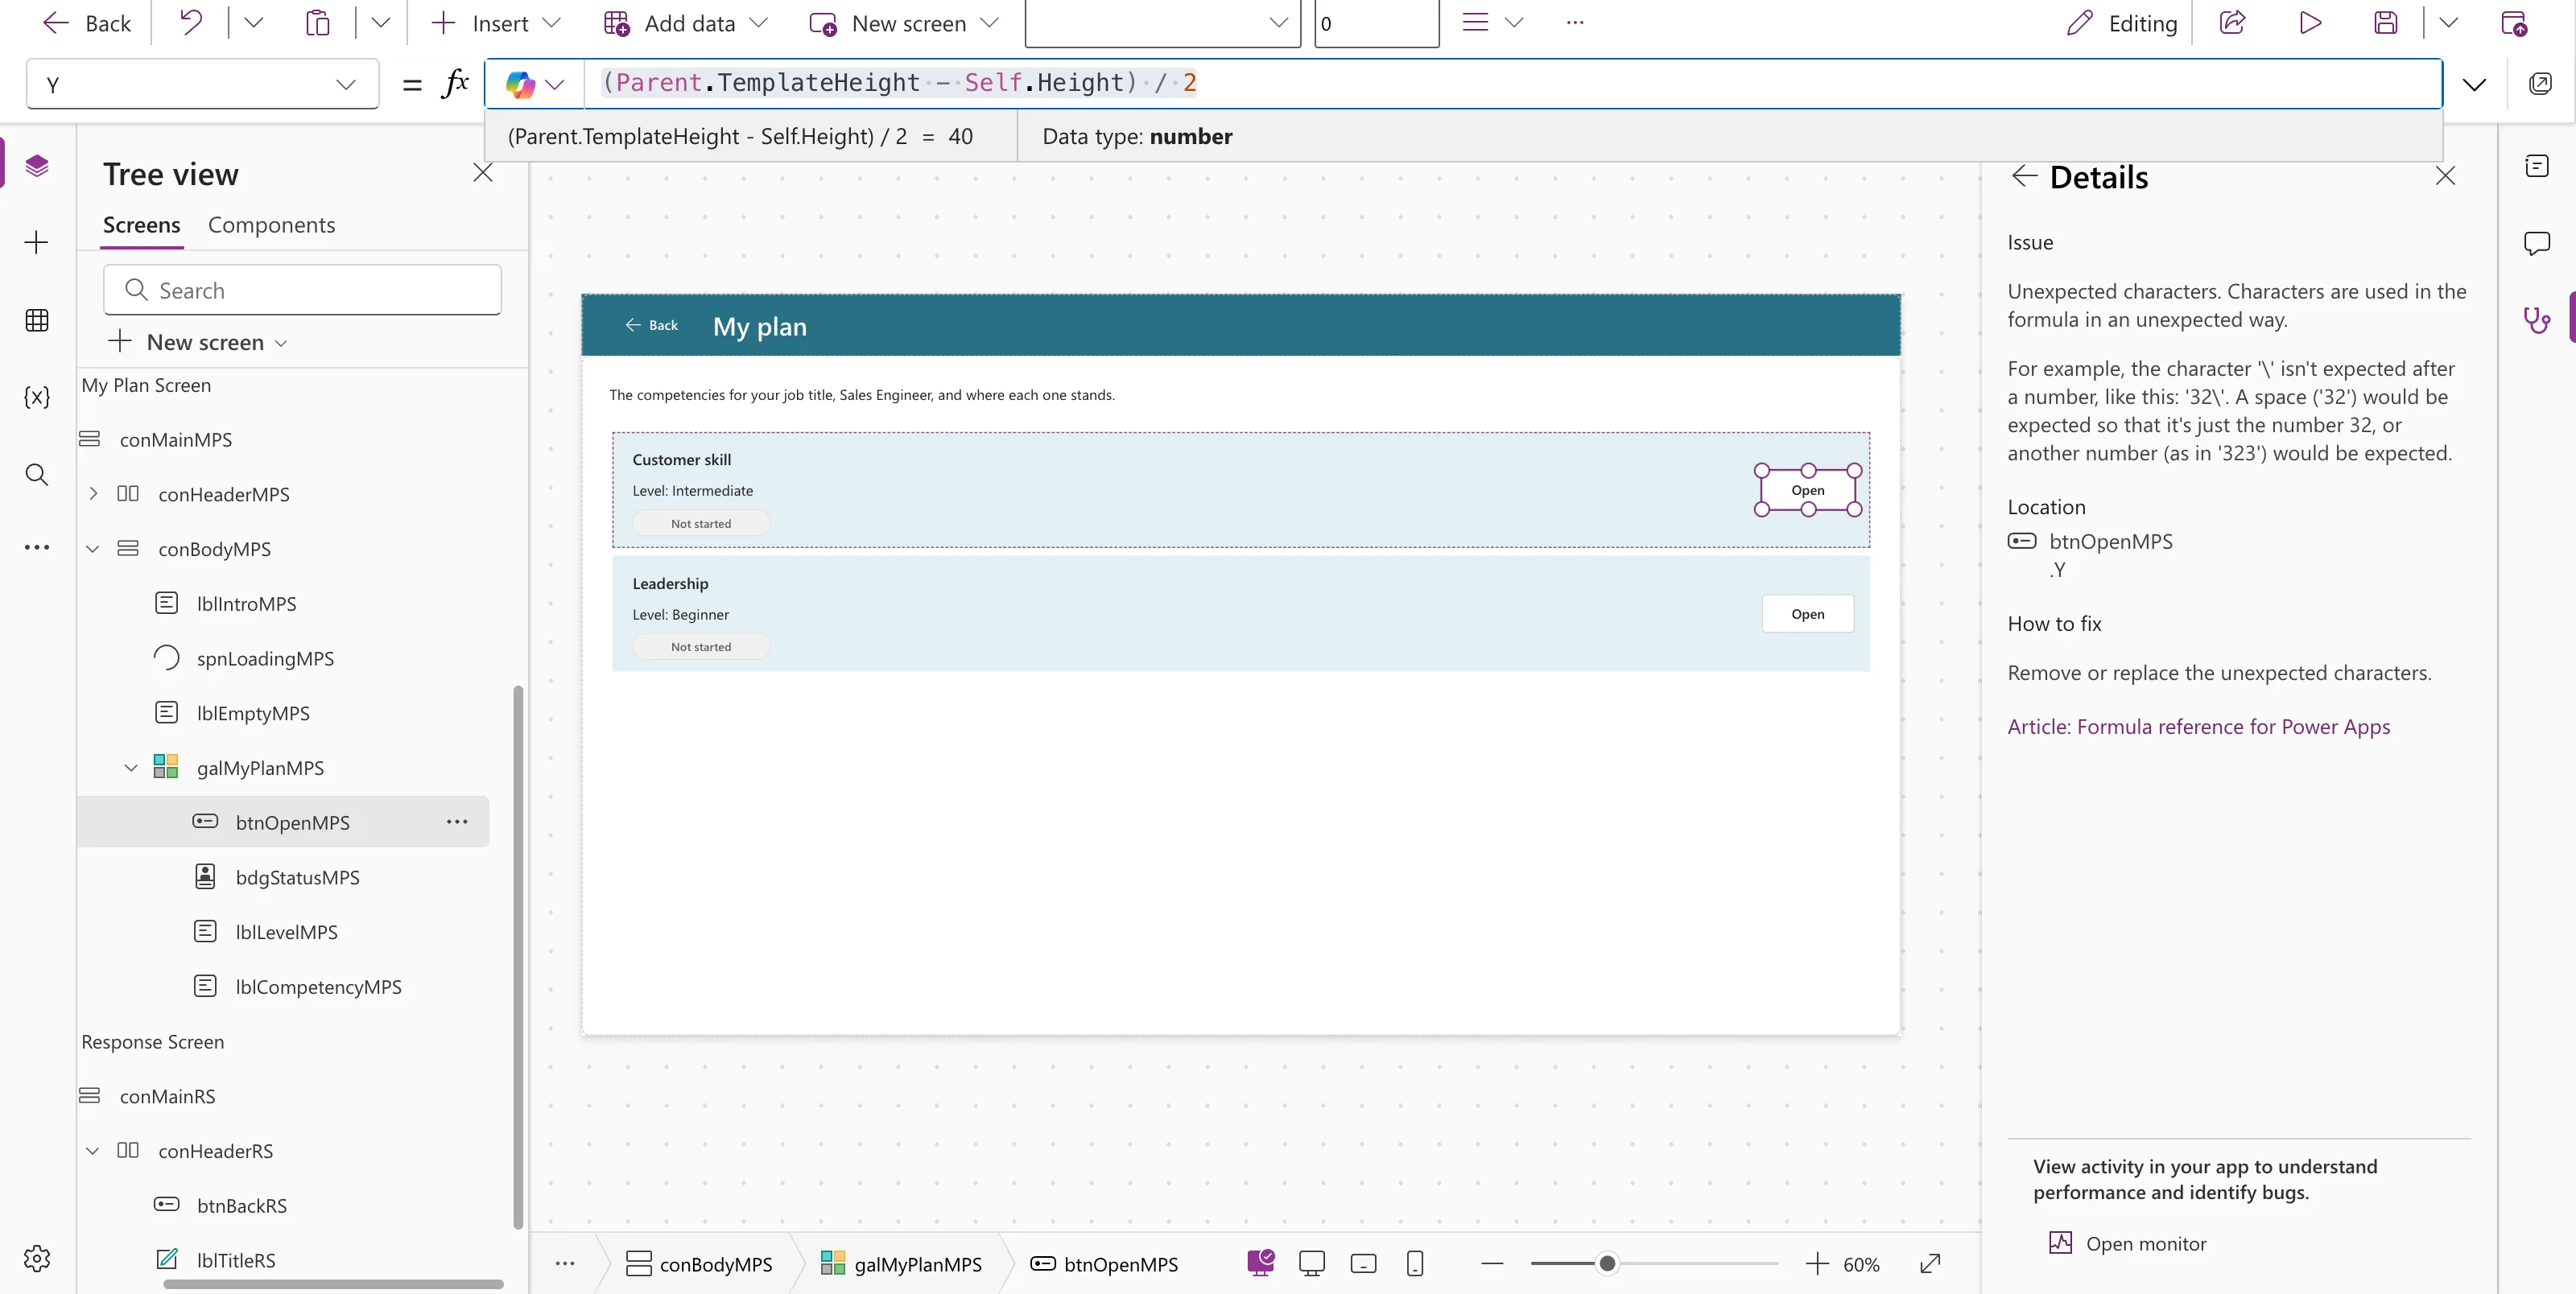Click the Leadership row Open button
Viewport: 2576px width, 1294px height.
[x=1807, y=614]
